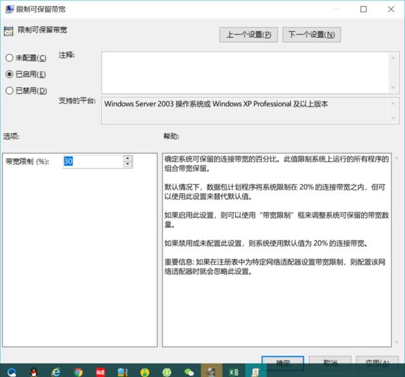Screen dimensions: 405x377
Task: Click help paragraph starting with 如果禁用或未配置
Action: coord(266,243)
